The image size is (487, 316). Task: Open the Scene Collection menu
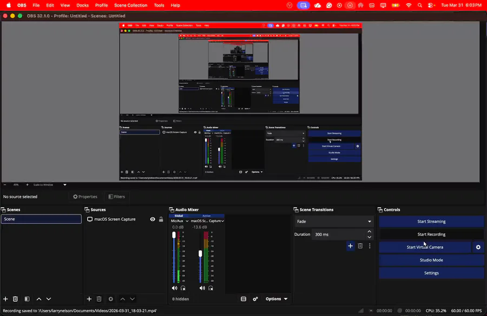click(131, 5)
